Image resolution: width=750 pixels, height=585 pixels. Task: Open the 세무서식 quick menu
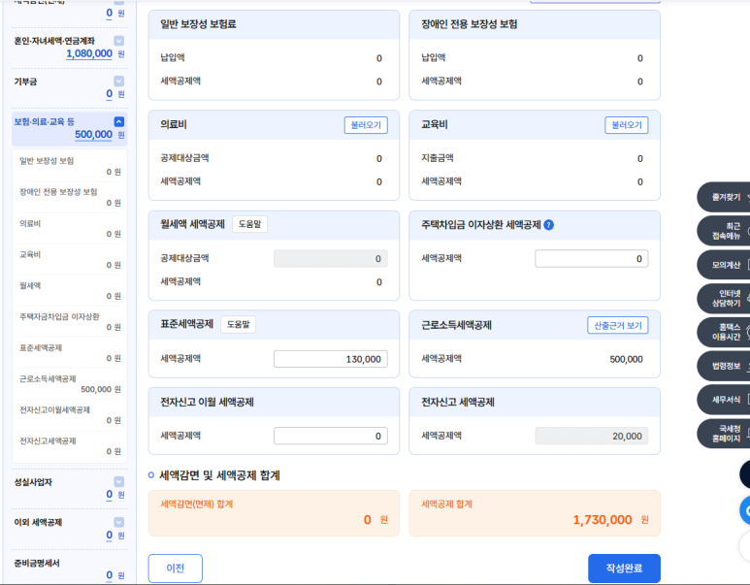724,400
